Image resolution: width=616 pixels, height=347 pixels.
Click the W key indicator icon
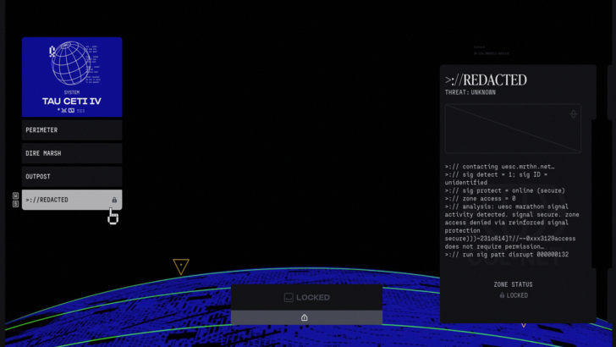tap(16, 196)
